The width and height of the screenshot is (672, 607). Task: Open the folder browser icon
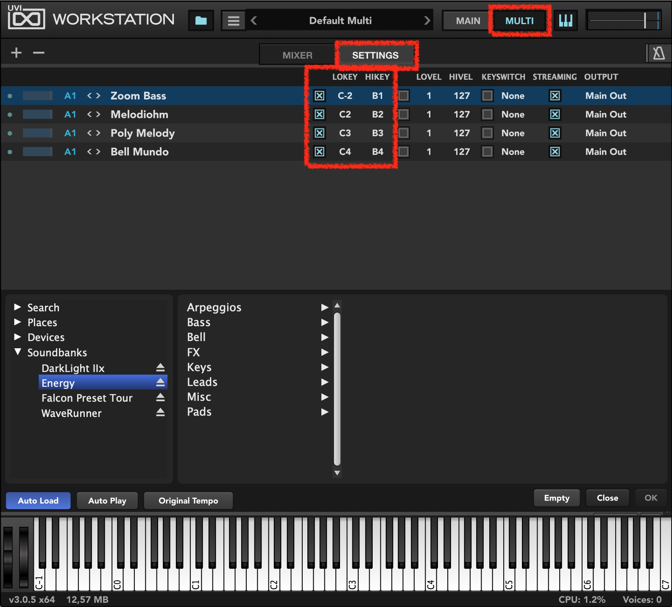(201, 21)
